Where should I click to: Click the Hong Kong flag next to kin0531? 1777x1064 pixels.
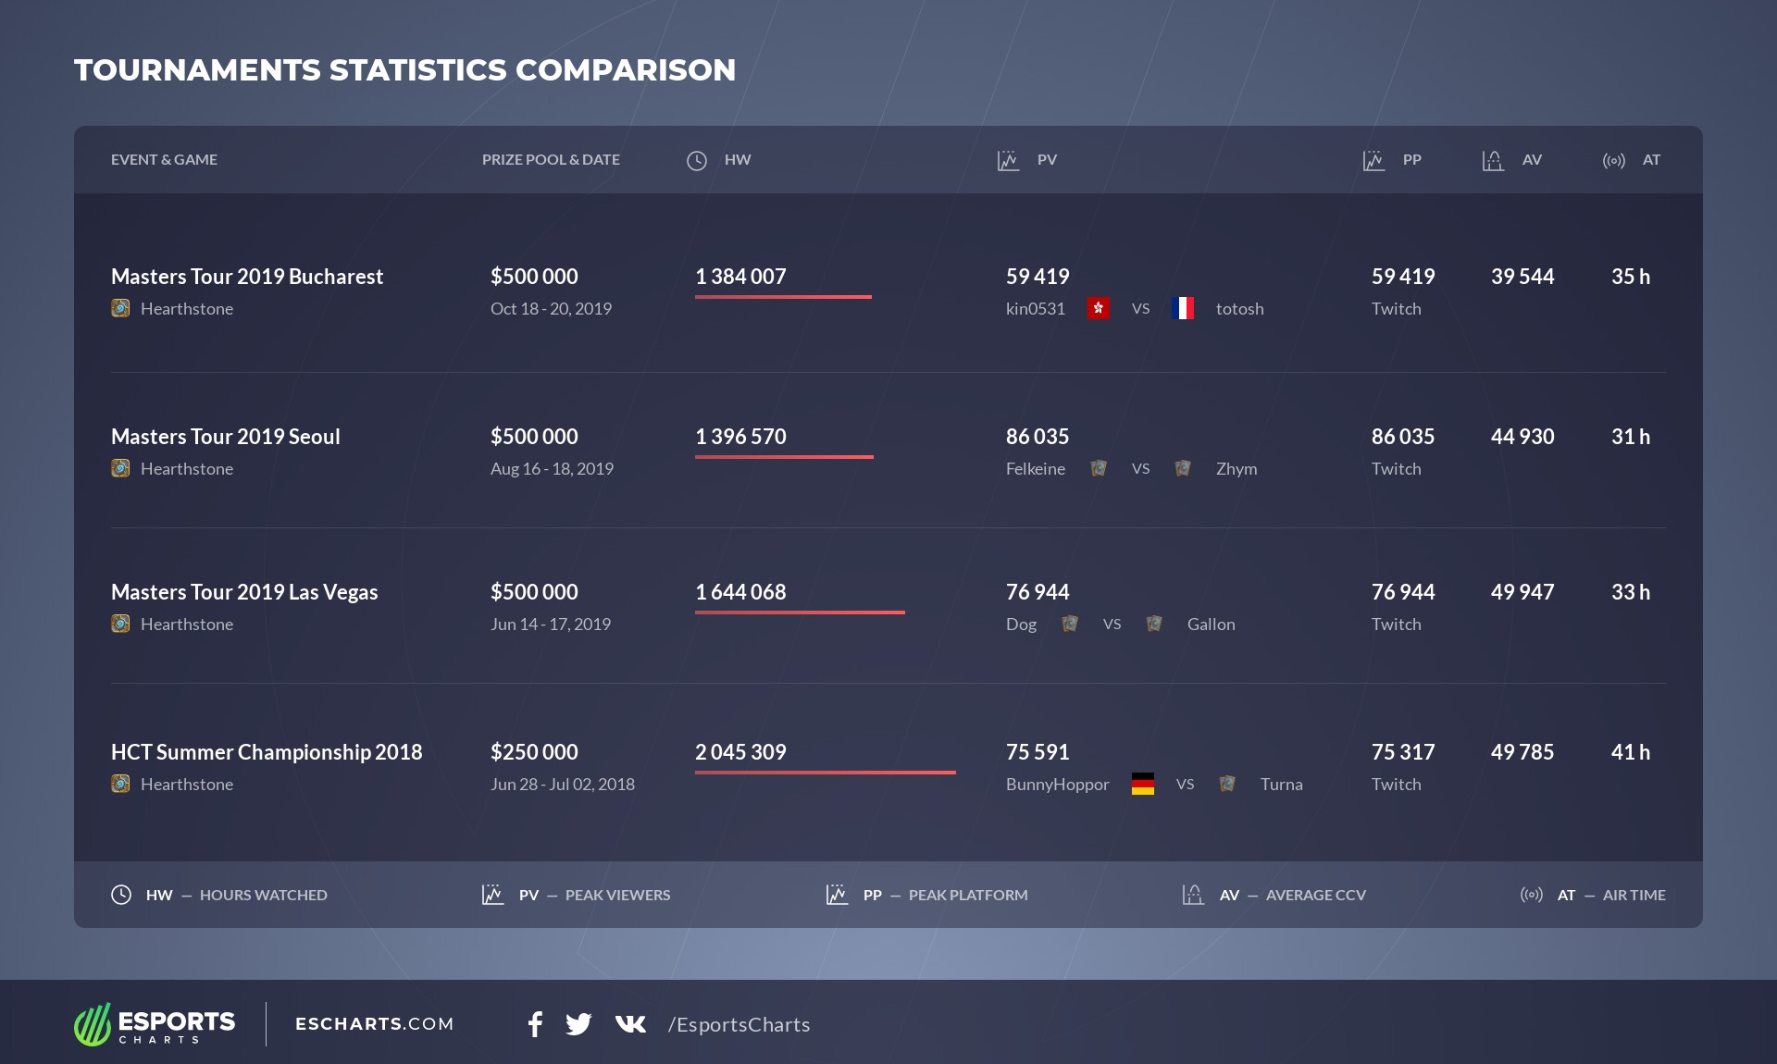[x=1098, y=308]
